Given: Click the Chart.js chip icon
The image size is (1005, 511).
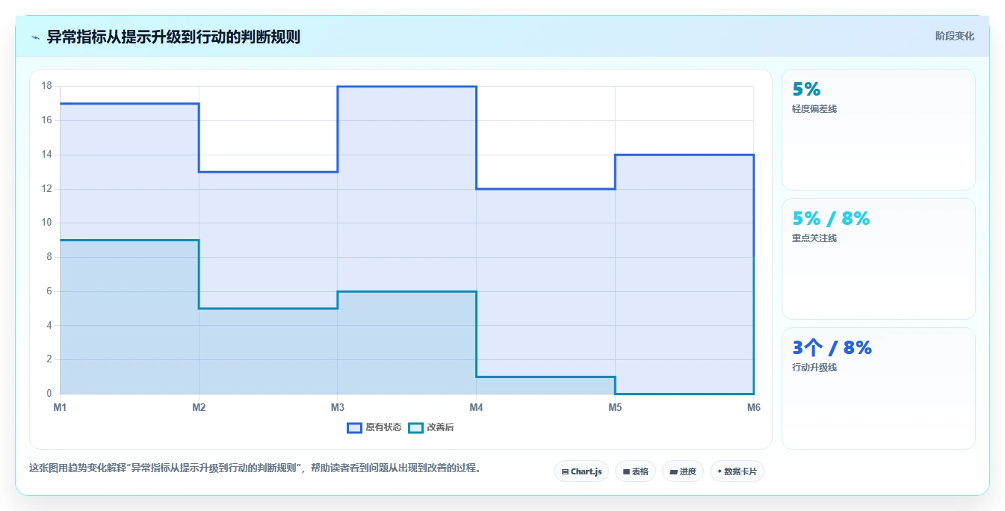Looking at the screenshot, I should [565, 472].
